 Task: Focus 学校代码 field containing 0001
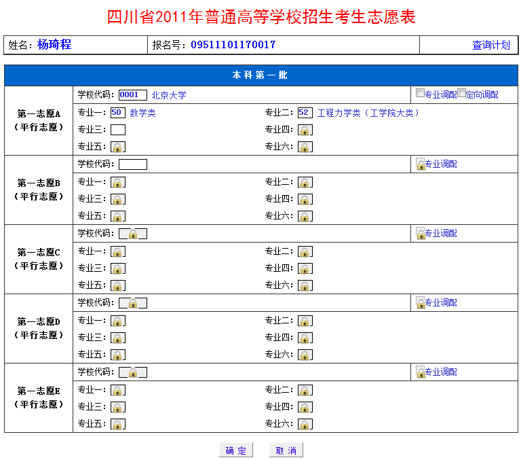point(132,95)
